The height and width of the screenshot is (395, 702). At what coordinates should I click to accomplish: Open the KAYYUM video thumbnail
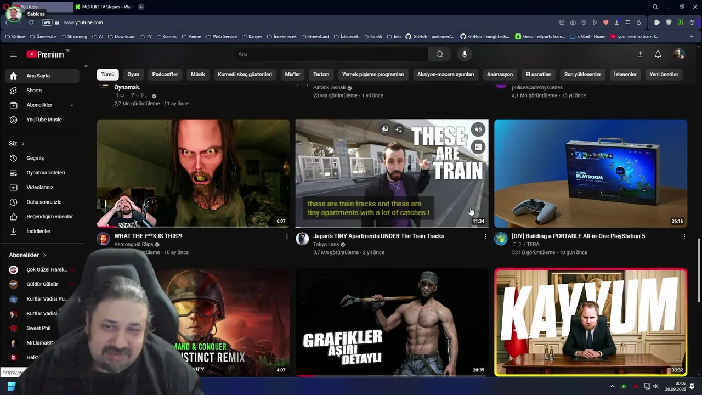591,322
